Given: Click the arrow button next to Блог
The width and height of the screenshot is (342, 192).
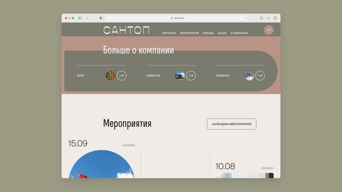Looking at the screenshot, I should pyautogui.click(x=122, y=75).
